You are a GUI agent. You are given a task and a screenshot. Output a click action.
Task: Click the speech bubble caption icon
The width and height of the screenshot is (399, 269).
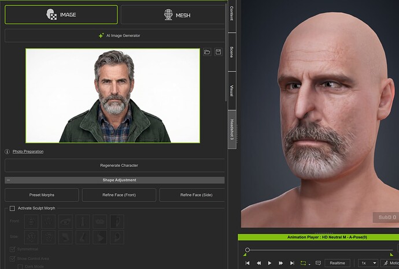click(x=318, y=263)
